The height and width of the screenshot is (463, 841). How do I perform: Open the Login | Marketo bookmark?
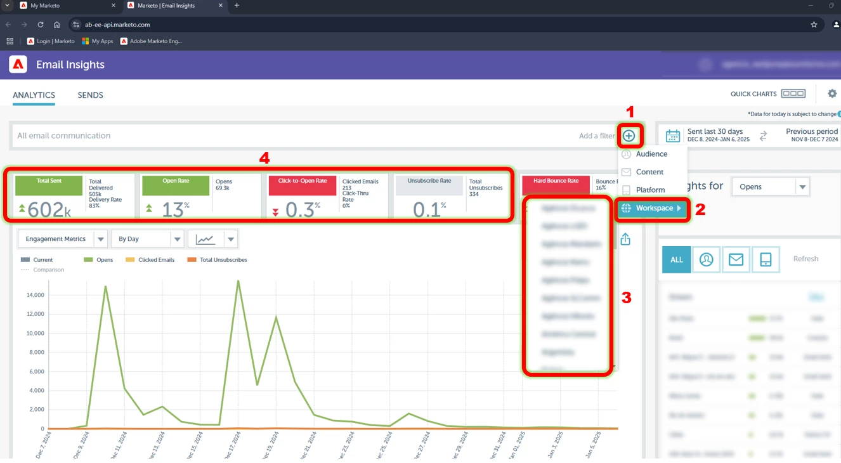[x=51, y=41]
